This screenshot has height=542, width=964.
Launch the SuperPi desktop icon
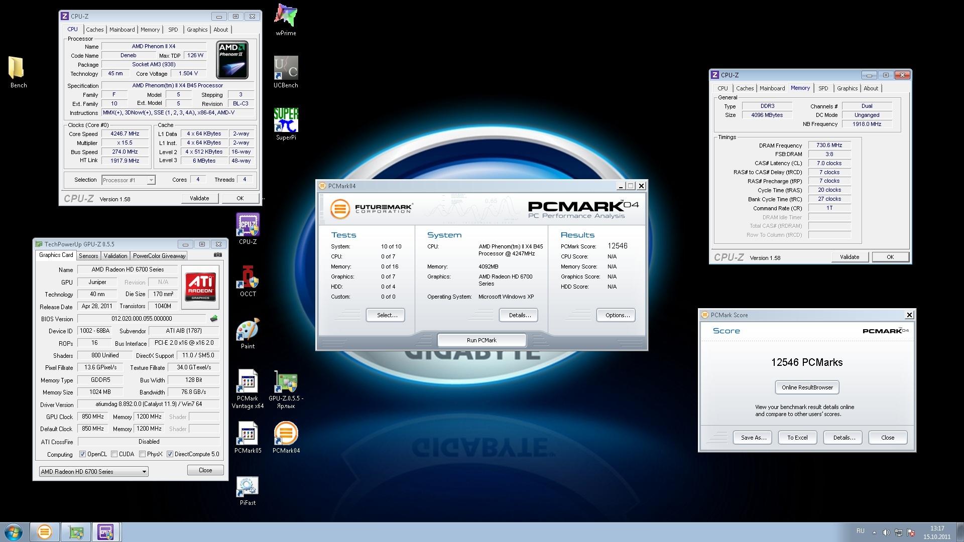click(286, 124)
